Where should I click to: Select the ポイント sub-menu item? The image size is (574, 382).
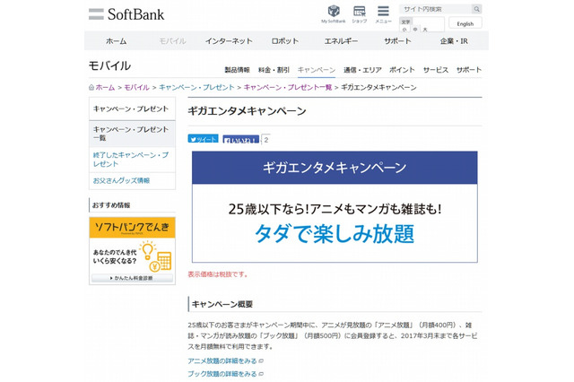pyautogui.click(x=402, y=70)
